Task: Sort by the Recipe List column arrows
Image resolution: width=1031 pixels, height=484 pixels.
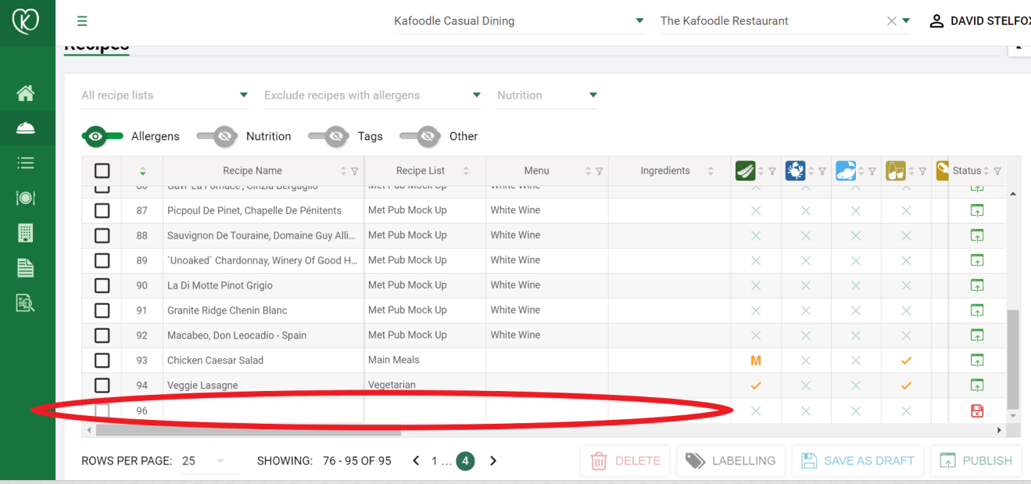Action: (466, 171)
